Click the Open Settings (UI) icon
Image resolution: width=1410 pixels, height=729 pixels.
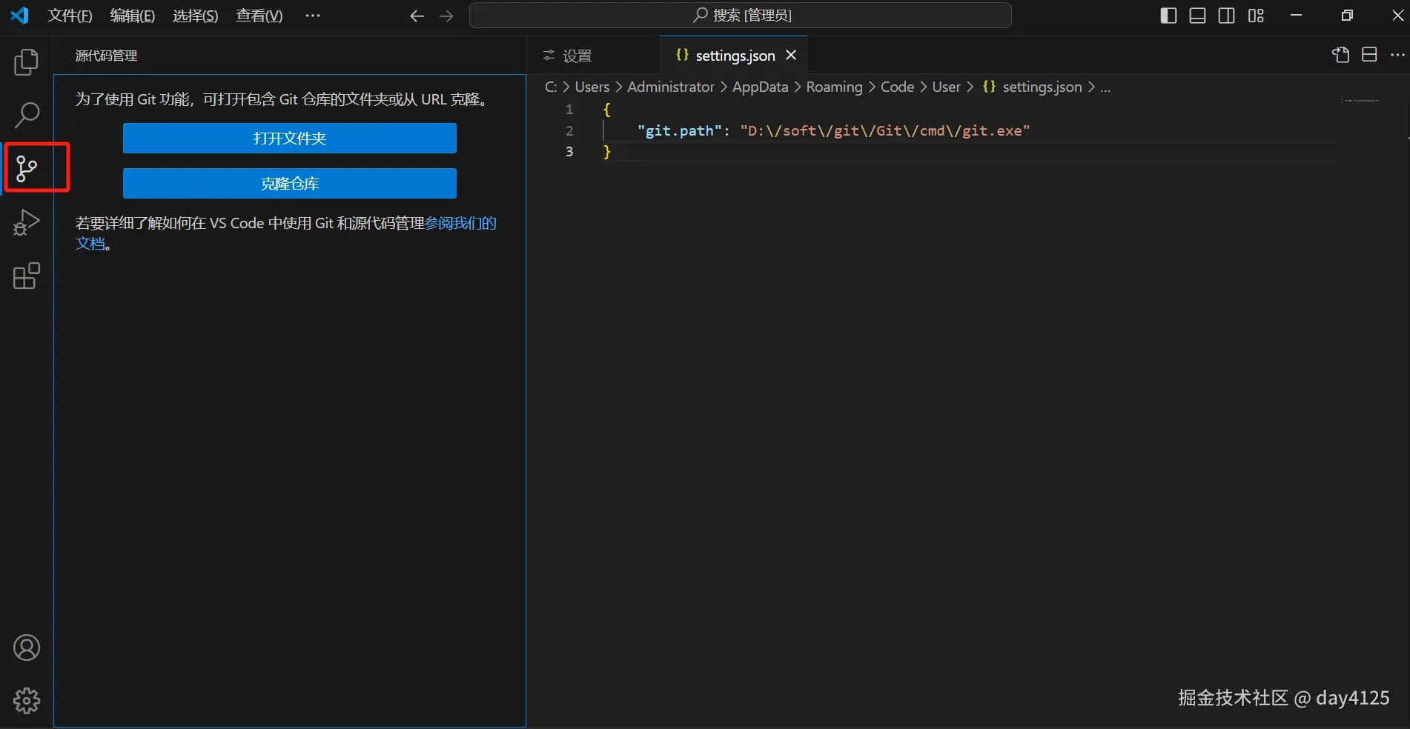click(1340, 55)
